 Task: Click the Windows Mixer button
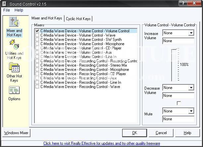(16, 133)
